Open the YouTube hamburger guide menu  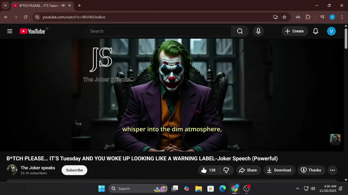[x=10, y=31]
